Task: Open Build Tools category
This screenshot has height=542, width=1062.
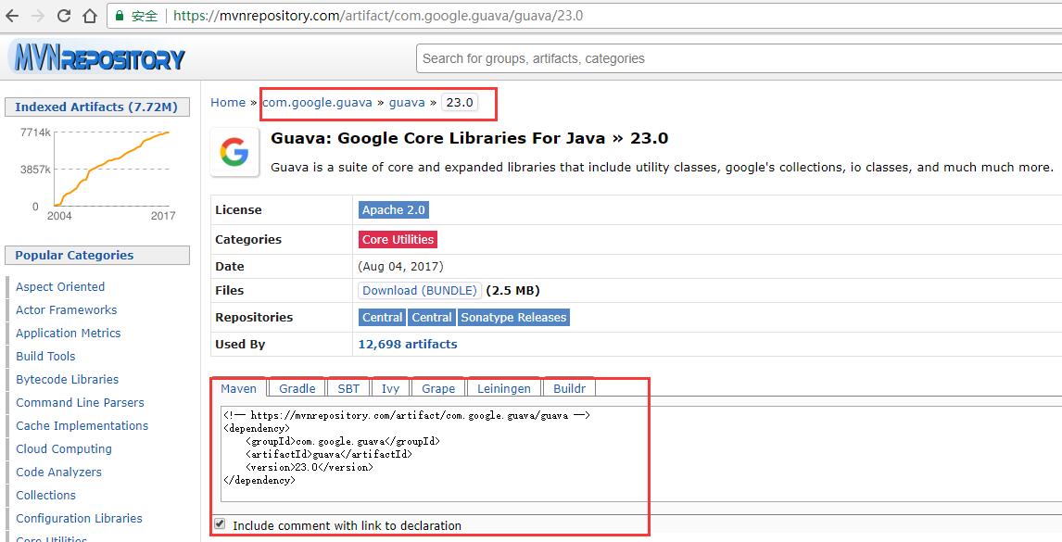Action: tap(45, 356)
